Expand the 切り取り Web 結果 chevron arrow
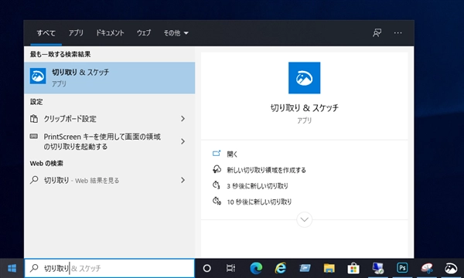Image resolution: width=464 pixels, height=278 pixels. point(183,180)
